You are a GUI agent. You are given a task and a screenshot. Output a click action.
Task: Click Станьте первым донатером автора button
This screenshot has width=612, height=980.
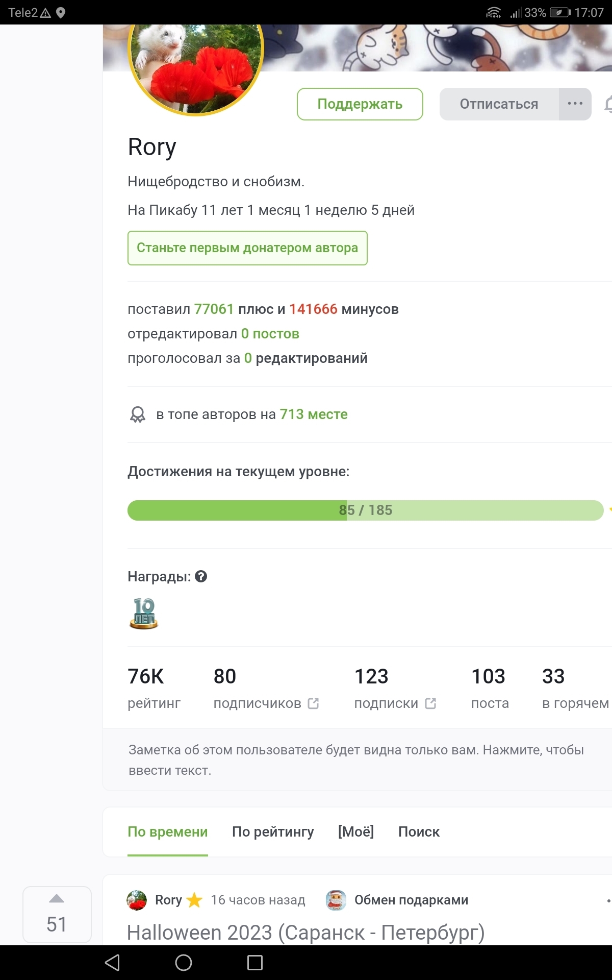tap(247, 248)
